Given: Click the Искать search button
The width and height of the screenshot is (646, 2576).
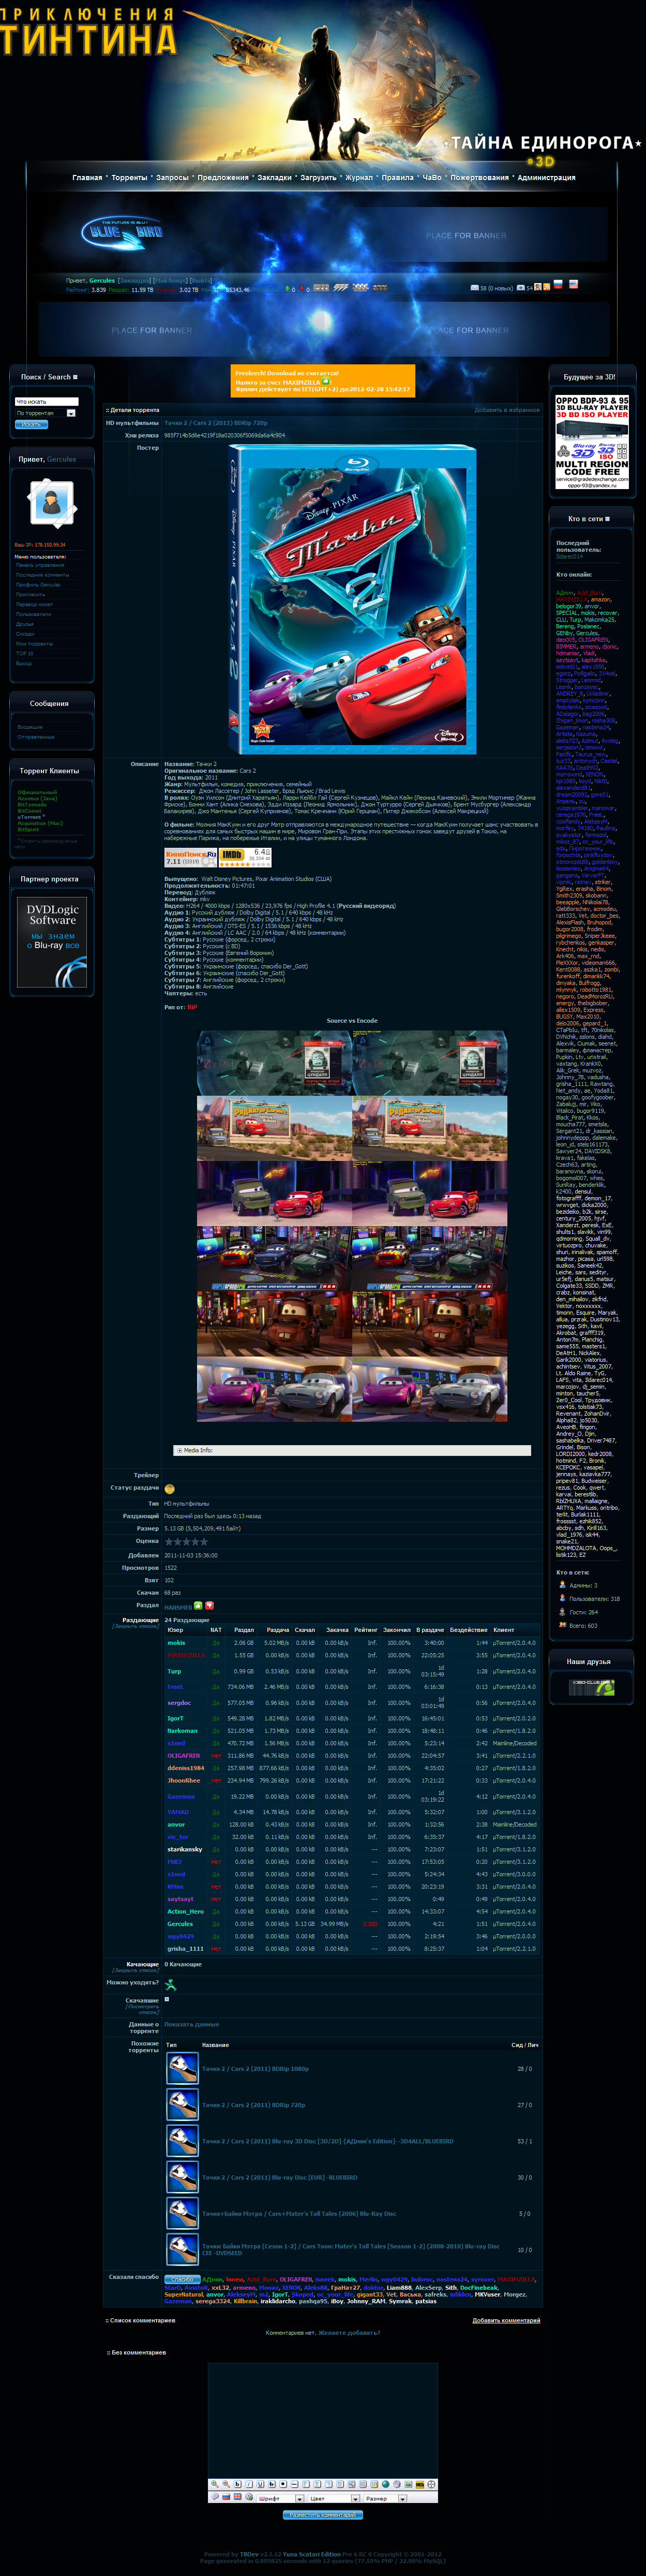Looking at the screenshot, I should (31, 425).
